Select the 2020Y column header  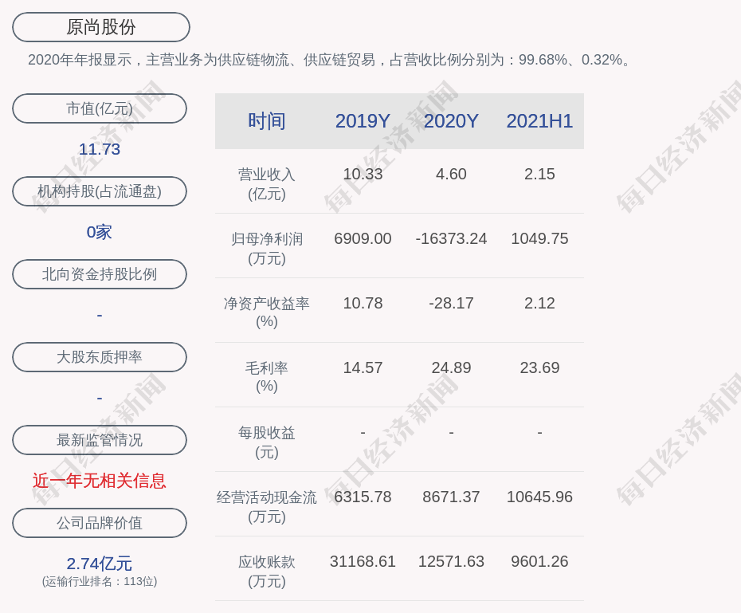[x=451, y=121]
